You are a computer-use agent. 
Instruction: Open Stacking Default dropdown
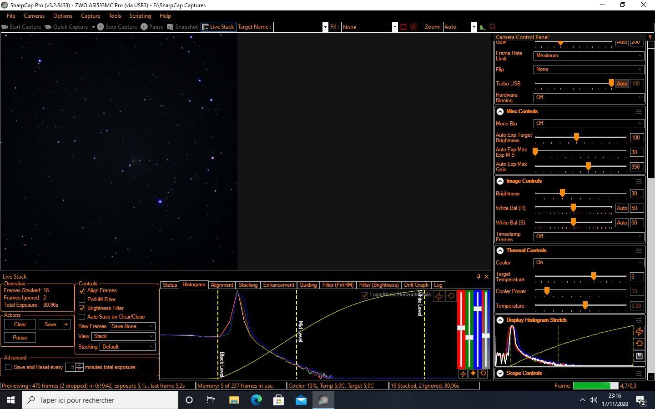[x=127, y=347]
